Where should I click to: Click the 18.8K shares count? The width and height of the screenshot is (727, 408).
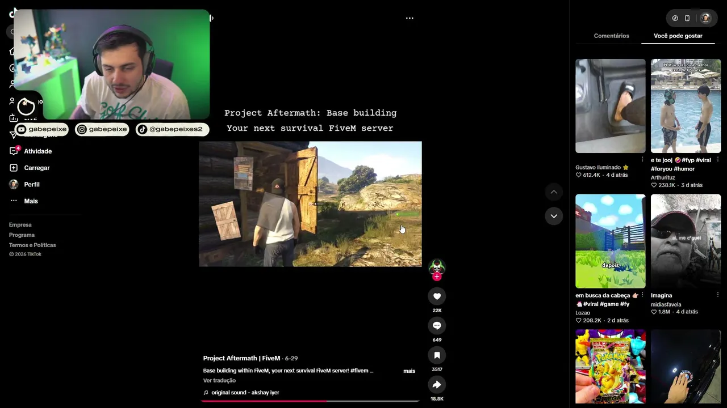click(437, 399)
